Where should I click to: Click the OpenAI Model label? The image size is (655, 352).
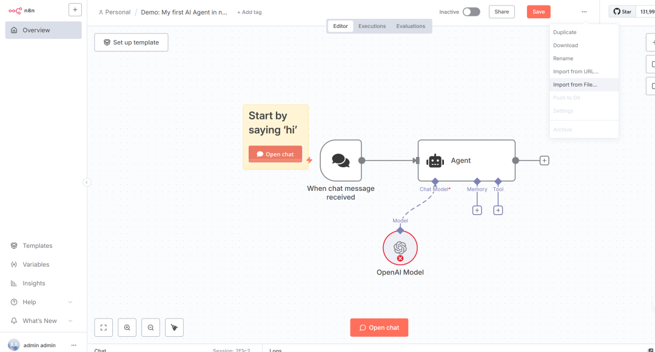(x=400, y=273)
